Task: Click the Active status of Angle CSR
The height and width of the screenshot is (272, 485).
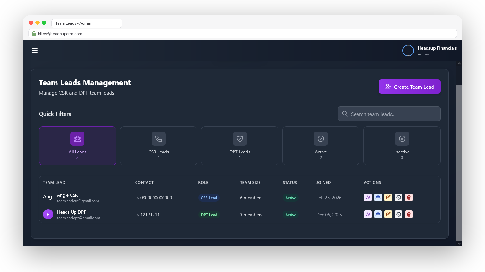Action: 291,198
